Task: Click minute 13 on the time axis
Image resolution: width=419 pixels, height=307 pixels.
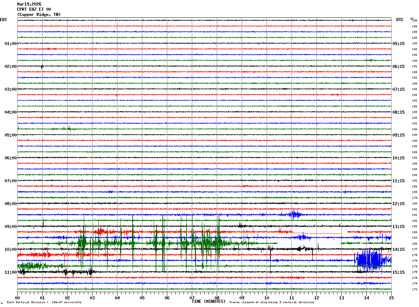Action: pos(341,298)
